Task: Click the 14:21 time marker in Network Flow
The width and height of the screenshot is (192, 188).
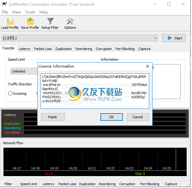Action: (92, 168)
